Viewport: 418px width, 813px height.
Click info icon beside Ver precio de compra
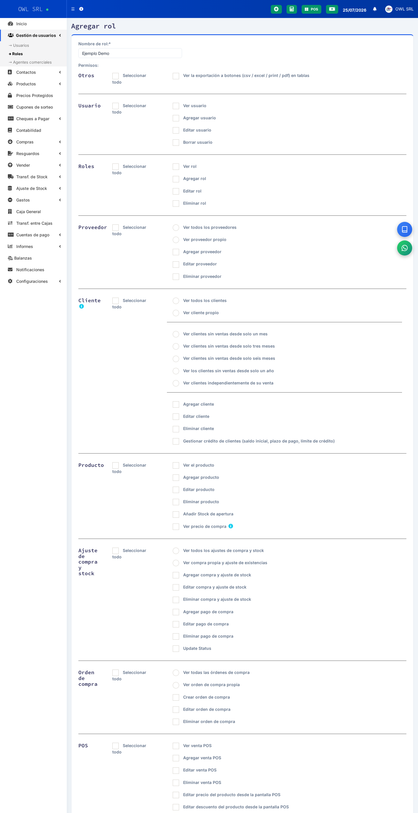230,526
